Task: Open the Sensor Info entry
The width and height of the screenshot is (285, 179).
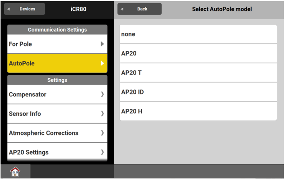Action: click(x=50, y=114)
